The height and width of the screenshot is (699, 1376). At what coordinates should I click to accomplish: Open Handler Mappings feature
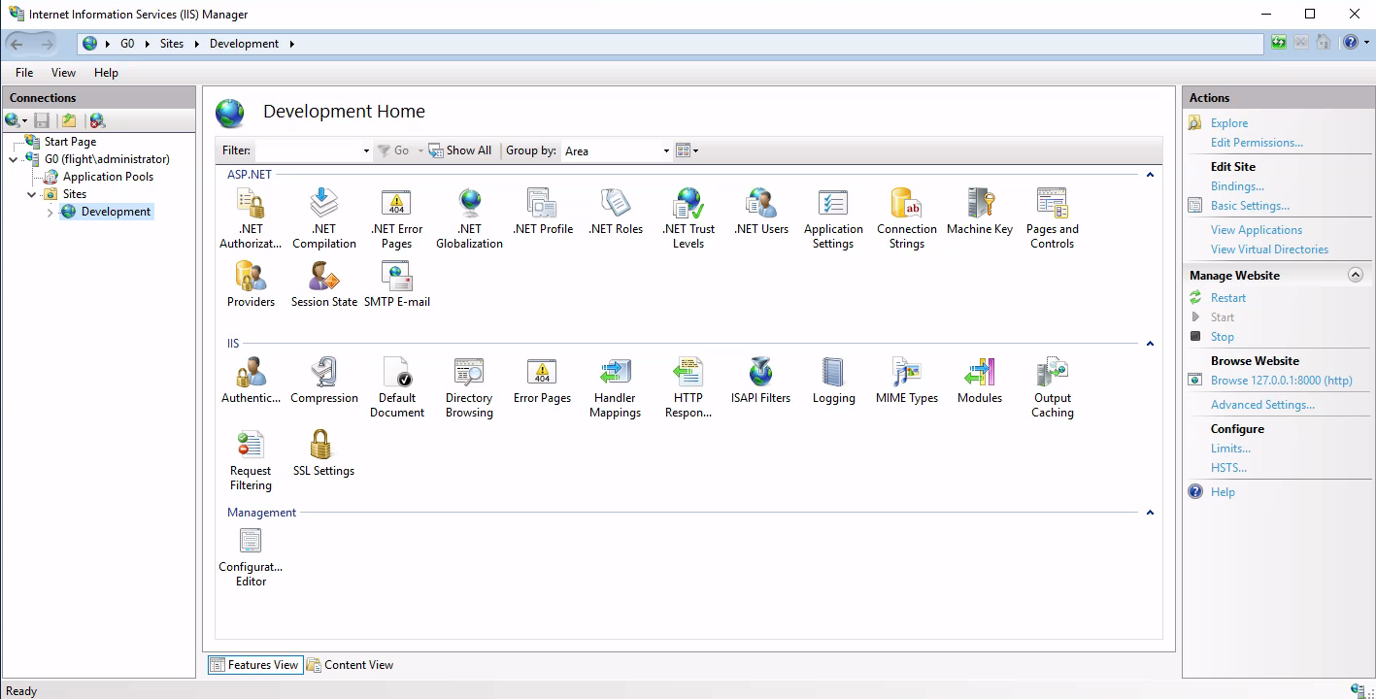click(616, 387)
